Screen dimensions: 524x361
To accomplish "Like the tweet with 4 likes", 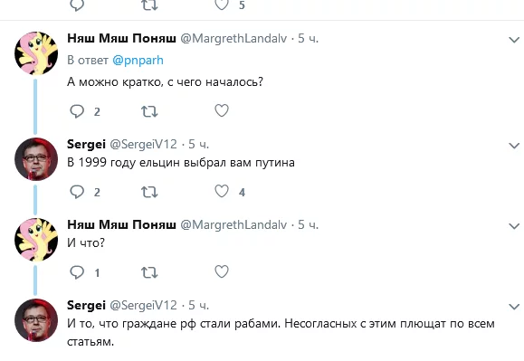I will coord(222,191).
